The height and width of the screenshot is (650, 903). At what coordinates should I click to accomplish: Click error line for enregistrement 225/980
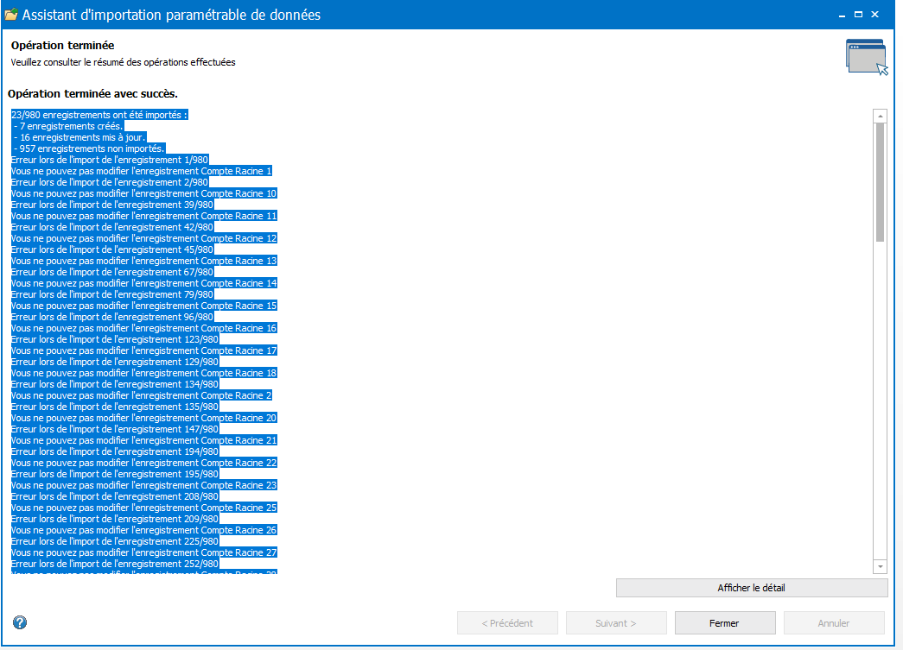pyautogui.click(x=115, y=541)
